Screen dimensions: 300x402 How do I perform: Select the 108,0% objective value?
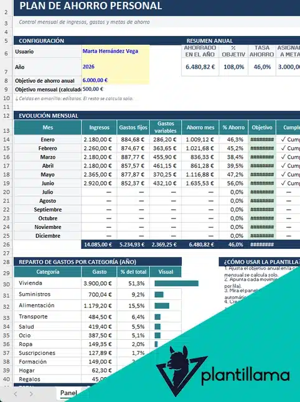pos(233,67)
